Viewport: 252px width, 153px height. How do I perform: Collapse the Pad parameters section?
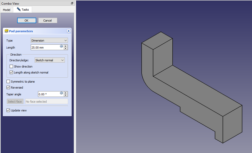click(68, 31)
